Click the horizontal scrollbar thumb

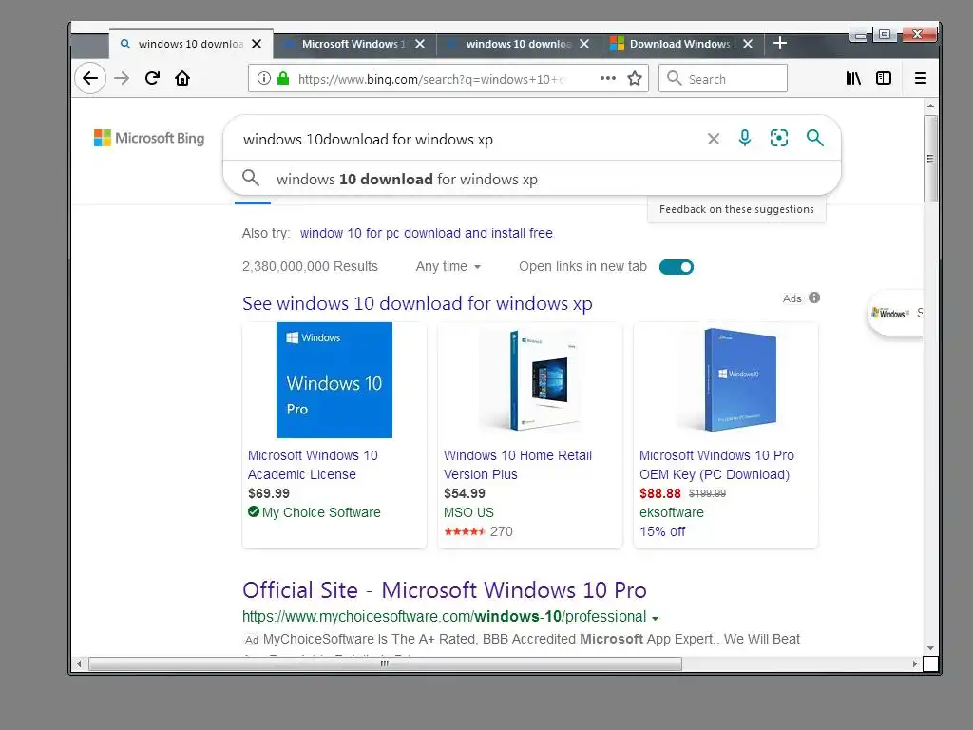385,663
